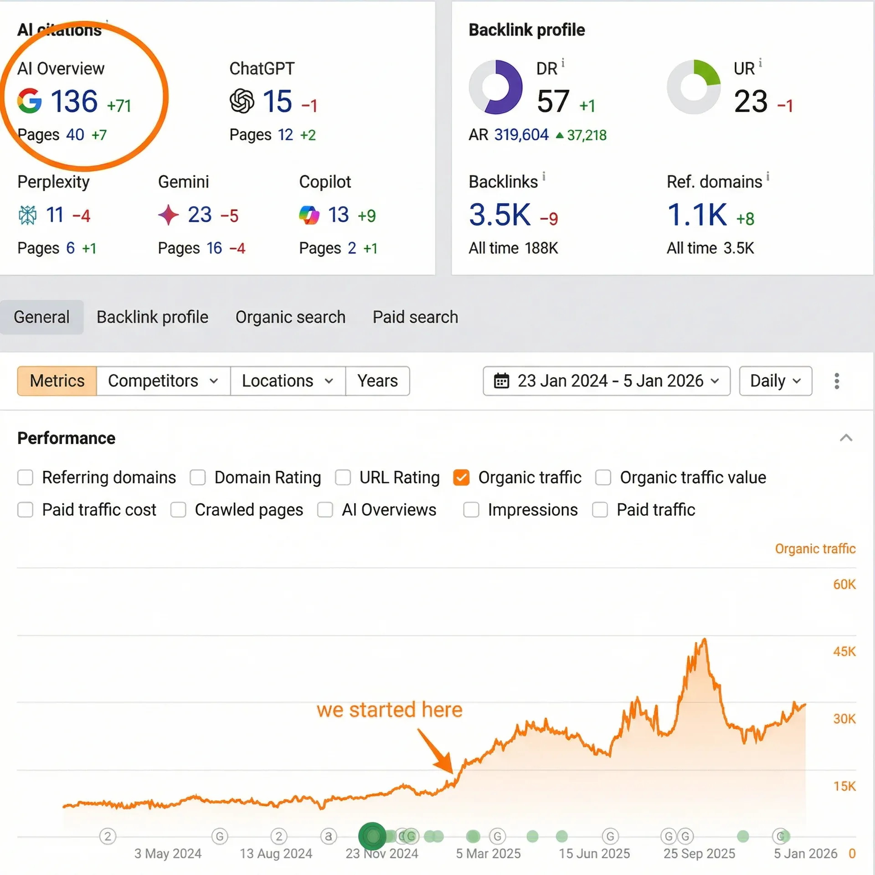Image resolution: width=875 pixels, height=875 pixels.
Task: Click the calendar icon in date range
Action: 502,381
